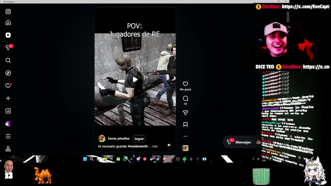Save the reel with the bookmark icon
Image resolution: width=331 pixels, height=186 pixels.
(185, 125)
